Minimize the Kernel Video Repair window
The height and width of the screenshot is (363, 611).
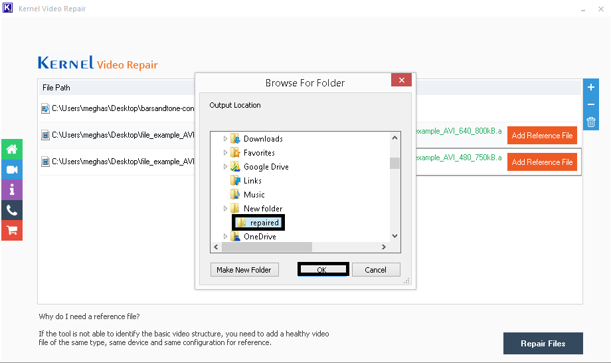click(x=583, y=9)
